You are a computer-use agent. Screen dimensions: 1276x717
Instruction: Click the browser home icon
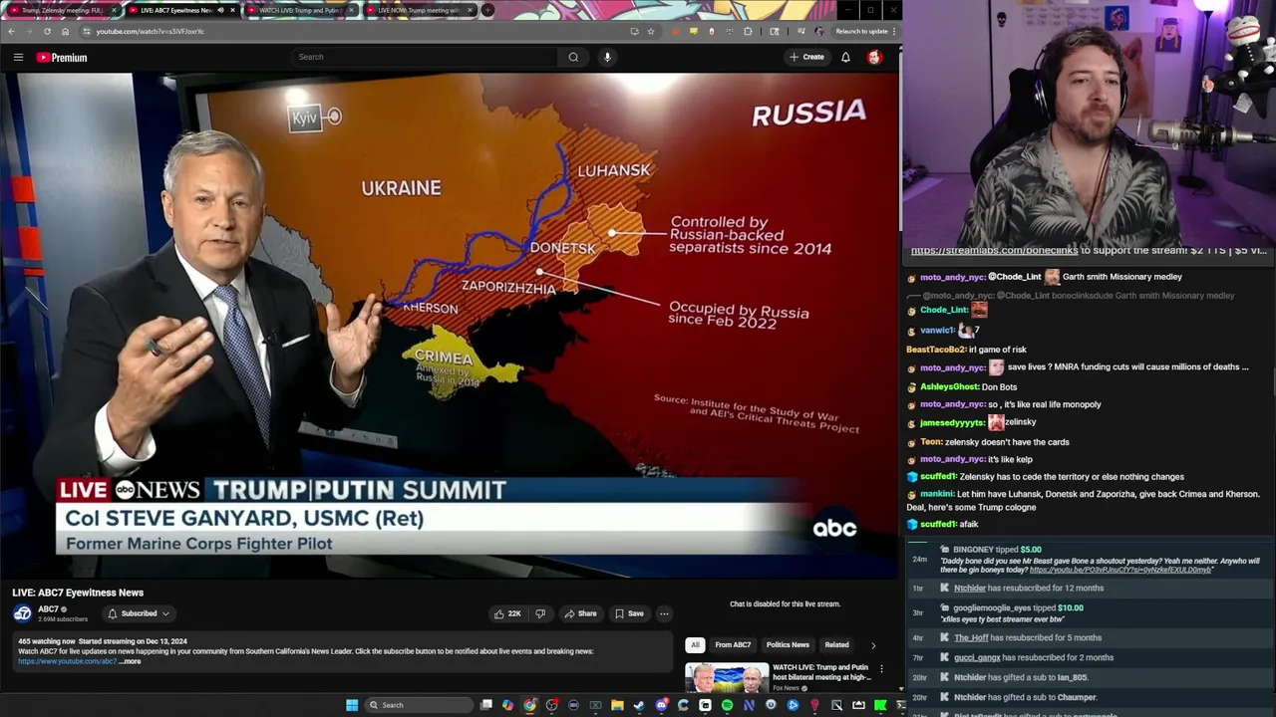pyautogui.click(x=65, y=31)
